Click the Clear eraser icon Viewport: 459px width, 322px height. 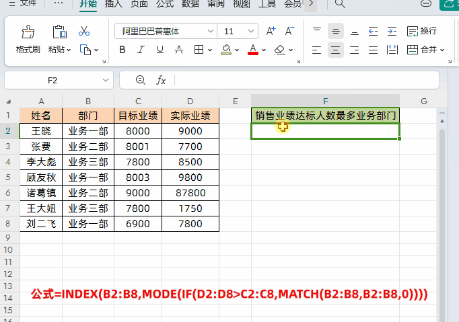pos(280,50)
